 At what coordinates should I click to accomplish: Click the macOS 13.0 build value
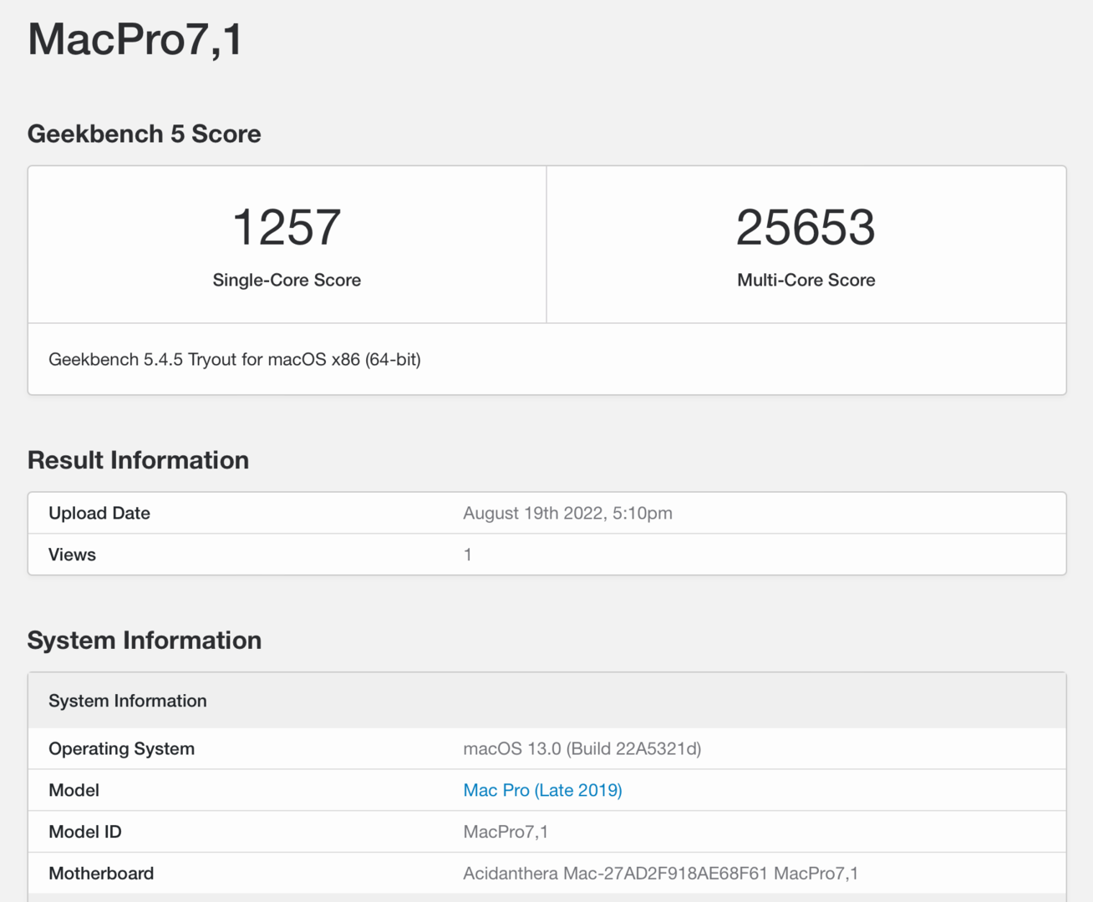(x=582, y=748)
